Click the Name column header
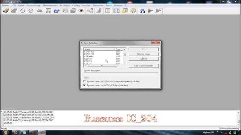The image size is (241, 135). coord(99,49)
